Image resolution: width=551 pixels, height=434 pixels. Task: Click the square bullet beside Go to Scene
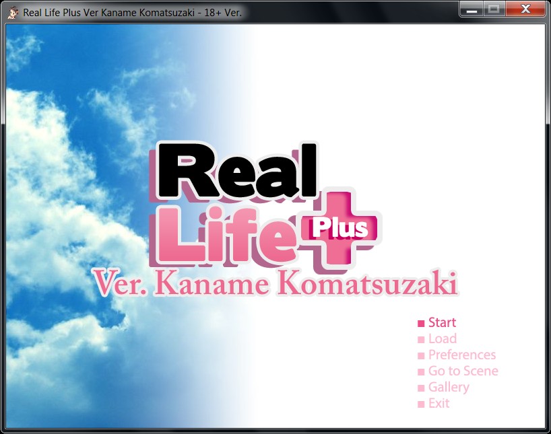tap(422, 372)
